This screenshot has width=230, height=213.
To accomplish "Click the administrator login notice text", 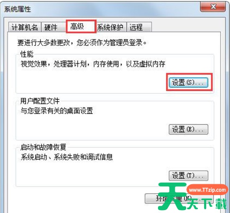I will pos(82,43).
